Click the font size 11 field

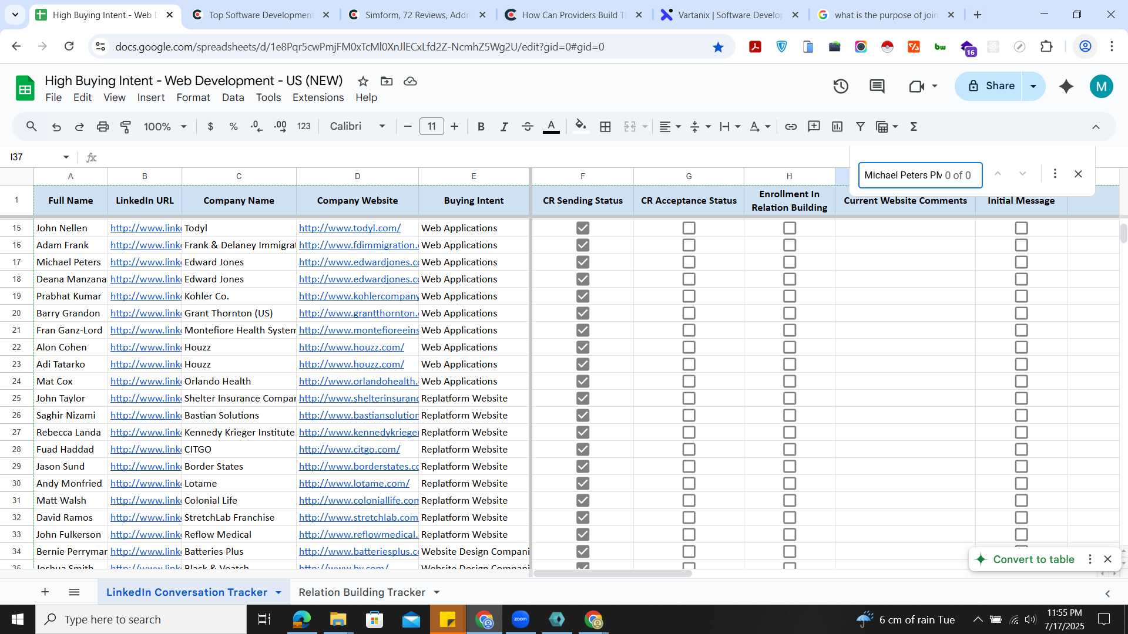tap(431, 127)
